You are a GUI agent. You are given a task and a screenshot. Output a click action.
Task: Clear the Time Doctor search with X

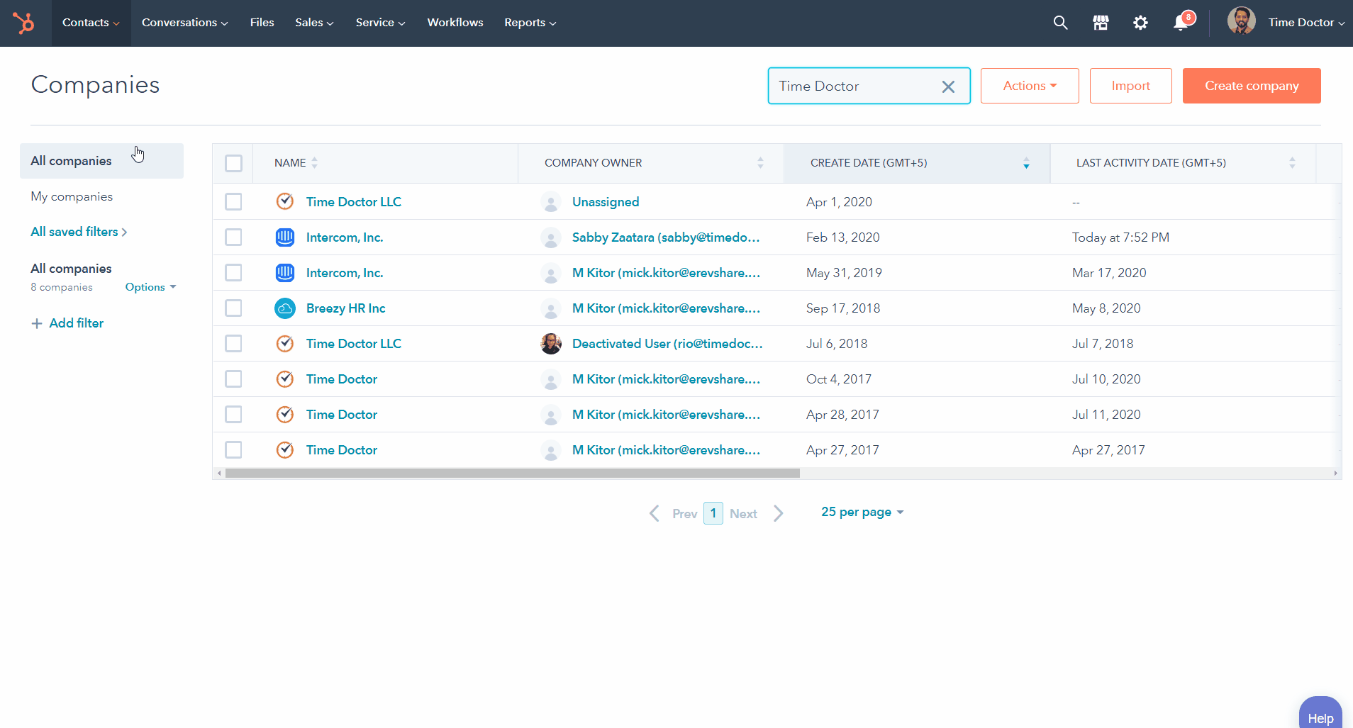point(948,86)
